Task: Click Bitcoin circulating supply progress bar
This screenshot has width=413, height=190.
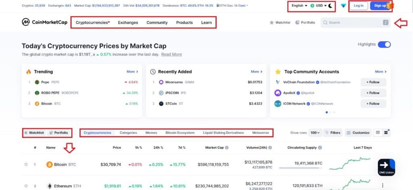Action: (300, 168)
